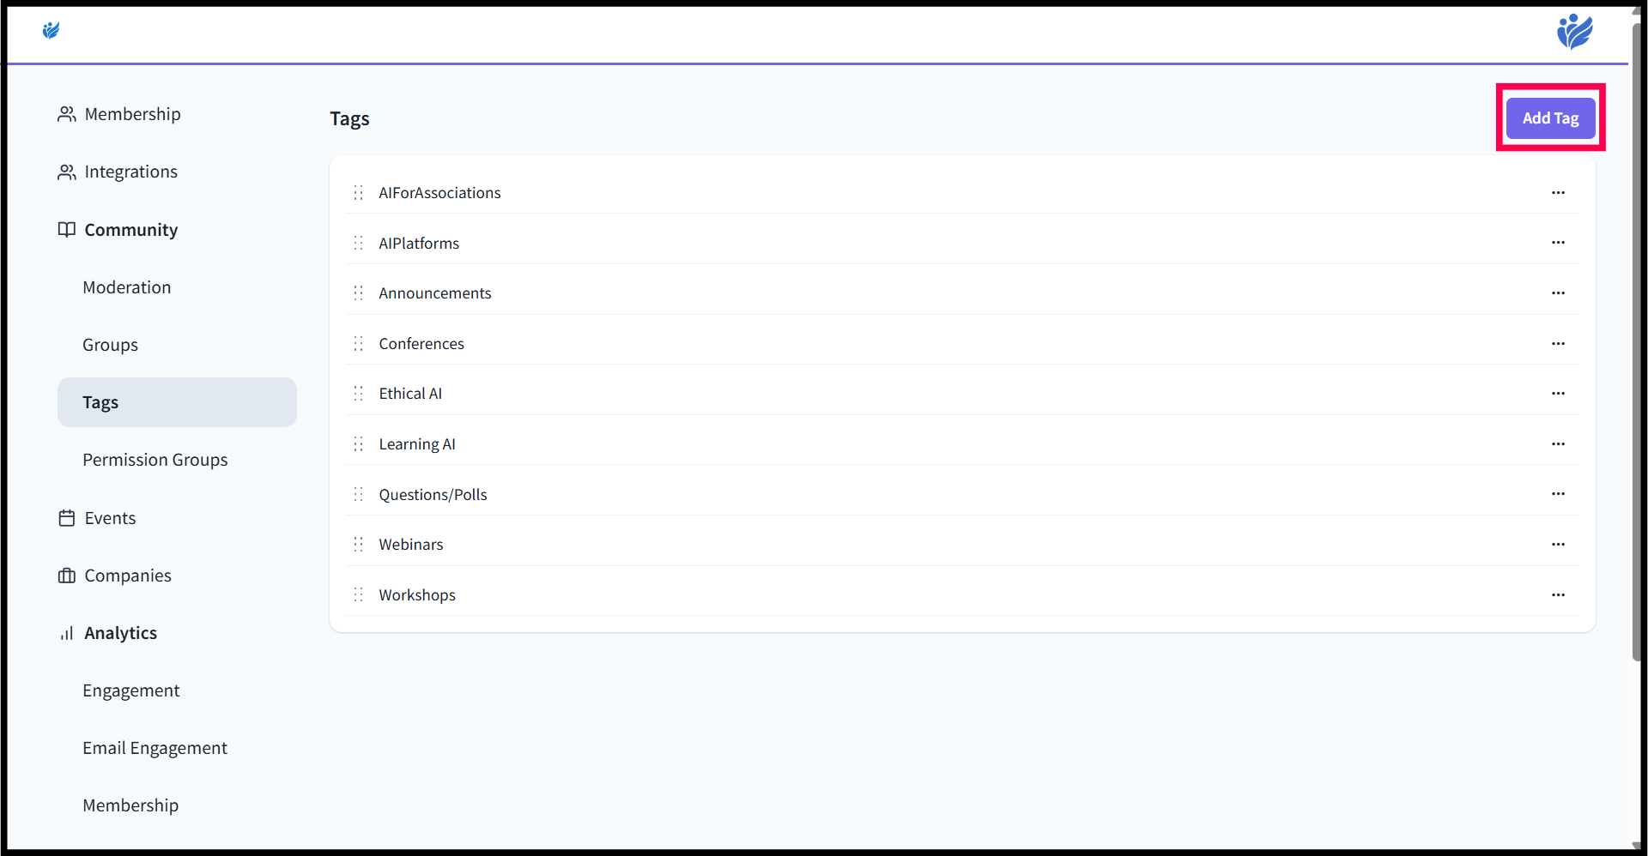Open the three-dot menu for Learning AI
The width and height of the screenshot is (1648, 856).
[1558, 444]
